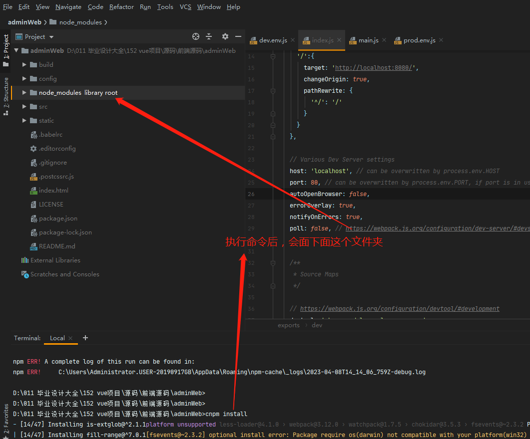Open the Code menu

95,7
